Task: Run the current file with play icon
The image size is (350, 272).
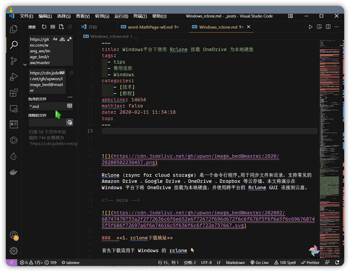Action: 311,27
